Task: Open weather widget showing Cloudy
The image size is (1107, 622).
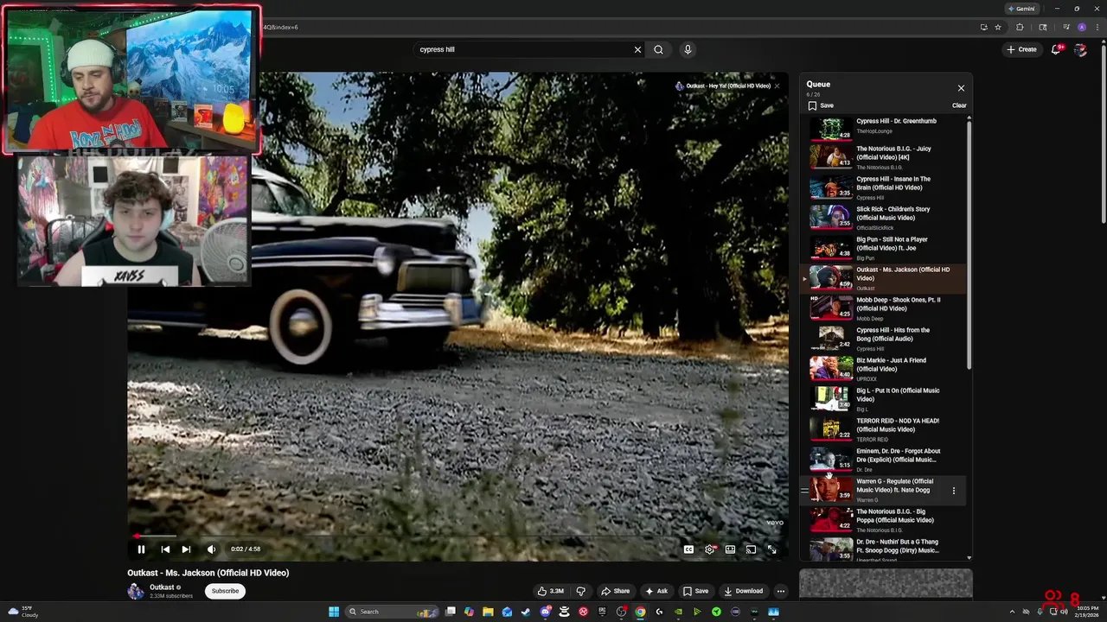Action: 23,612
